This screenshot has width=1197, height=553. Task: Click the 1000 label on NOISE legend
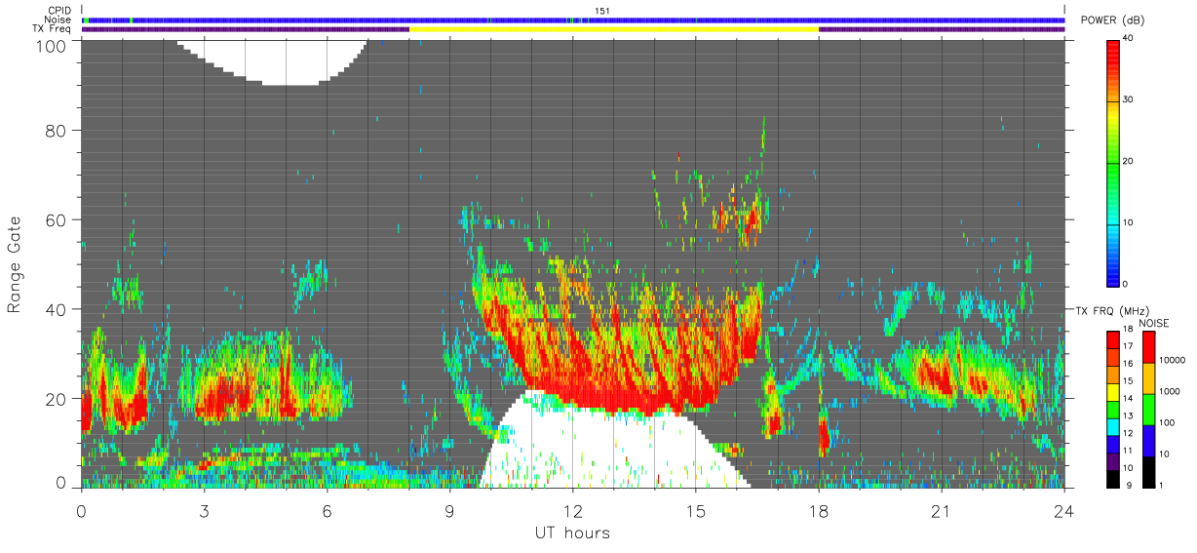(1169, 391)
